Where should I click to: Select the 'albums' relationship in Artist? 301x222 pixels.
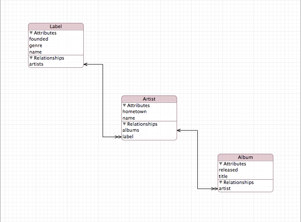click(149, 130)
